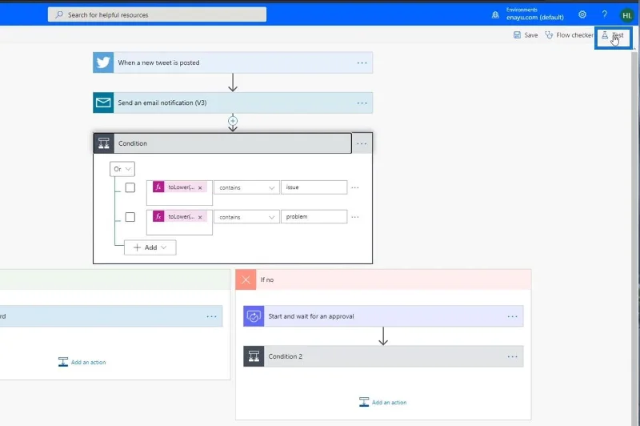Image resolution: width=640 pixels, height=426 pixels.
Task: Insert a step via plus circle
Action: coord(233,121)
